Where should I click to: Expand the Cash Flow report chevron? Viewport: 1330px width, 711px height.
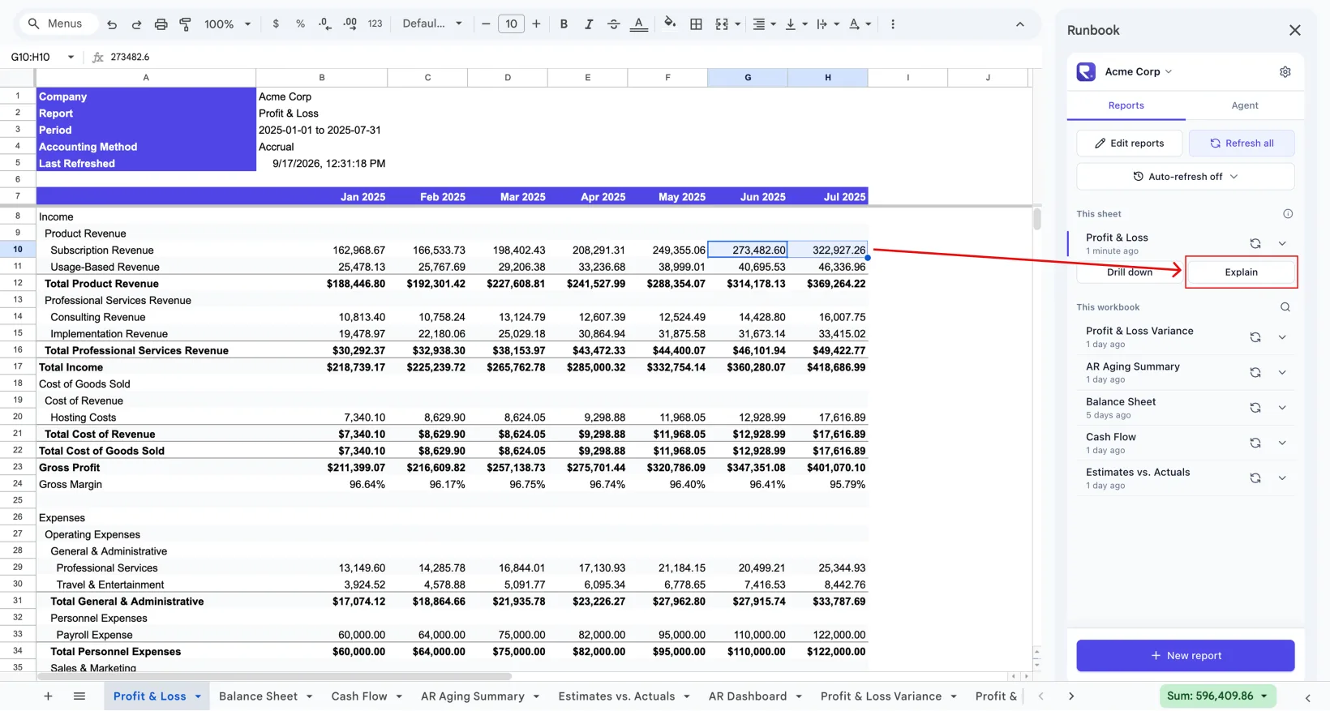(1282, 443)
